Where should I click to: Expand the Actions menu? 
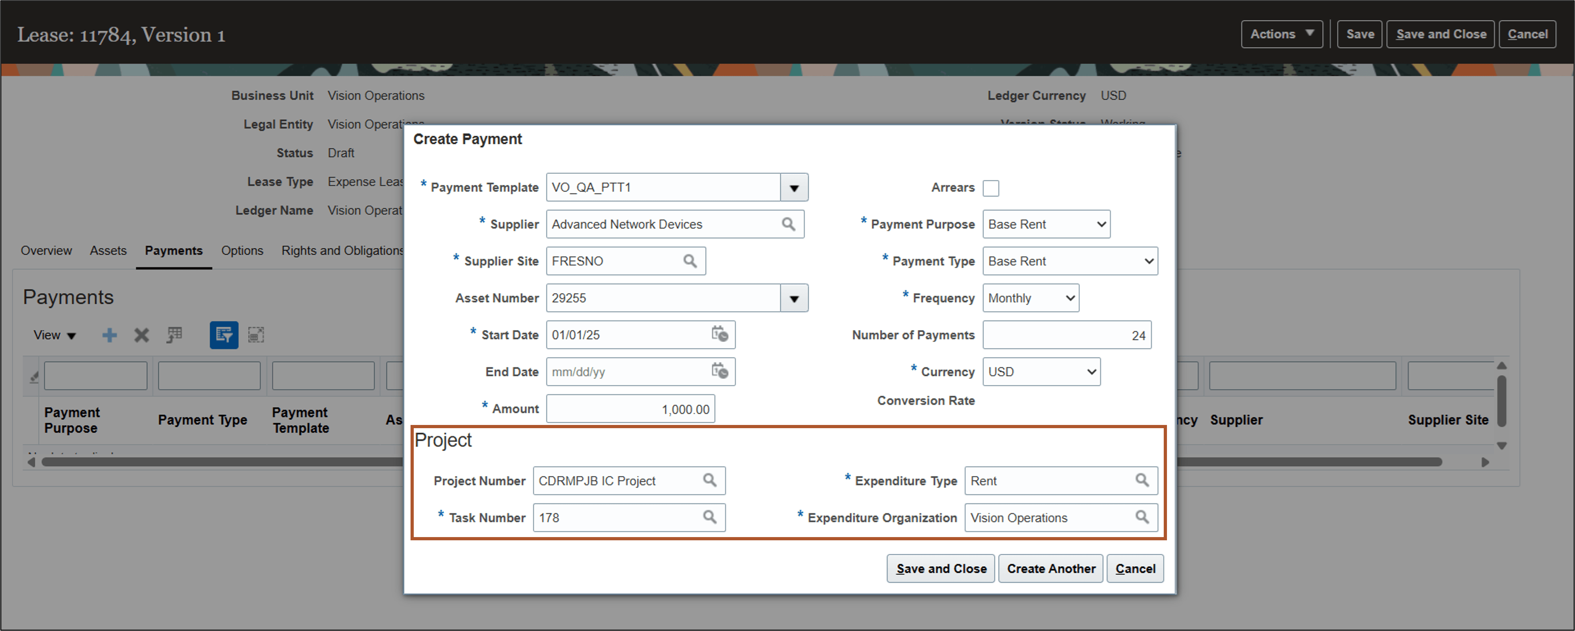[1282, 34]
